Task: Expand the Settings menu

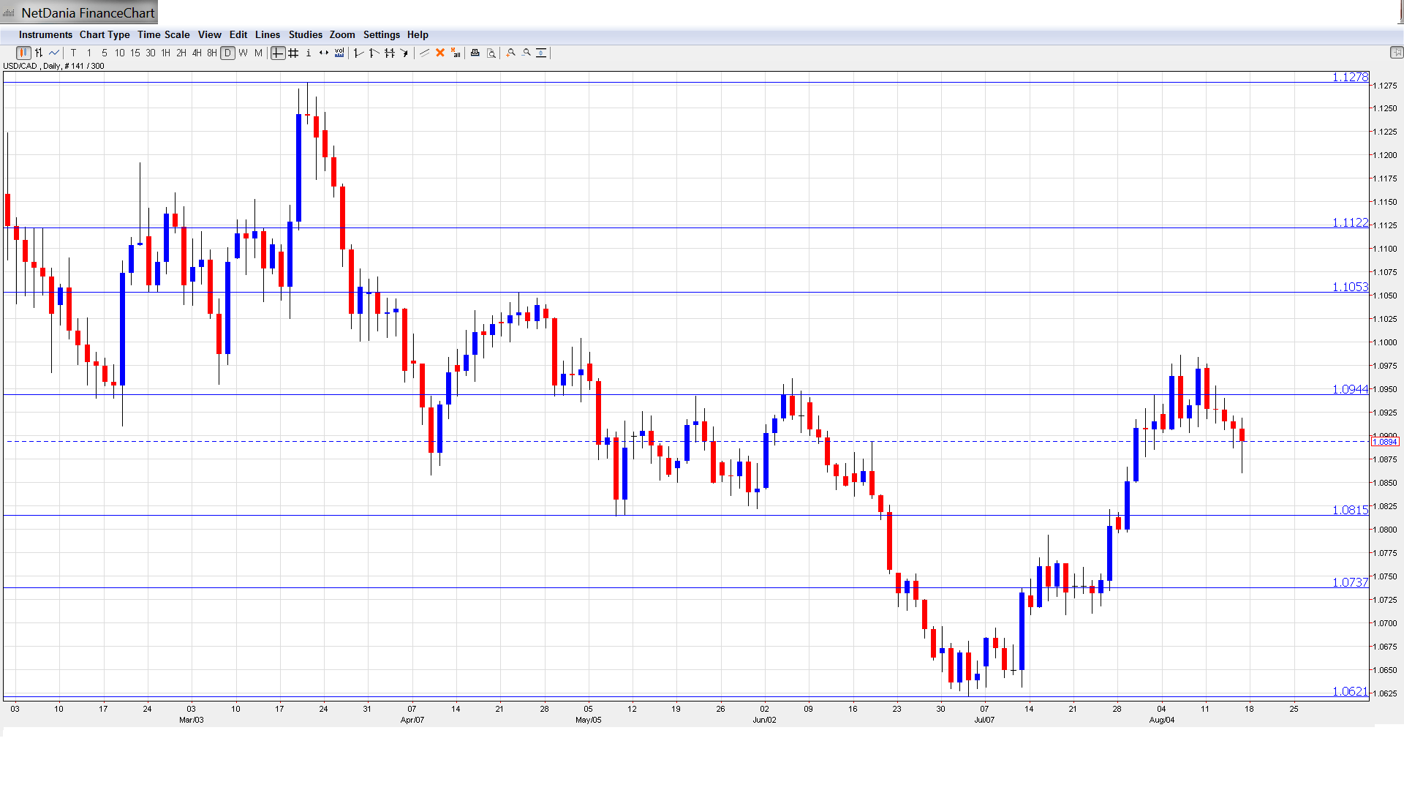Action: [x=381, y=34]
